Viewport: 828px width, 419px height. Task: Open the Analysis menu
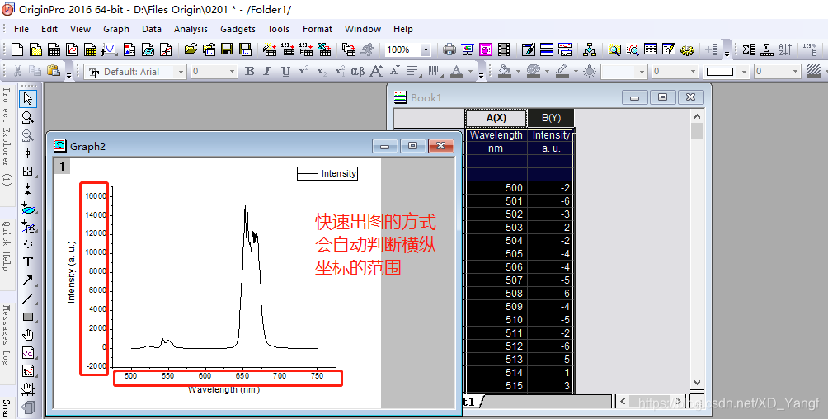[191, 29]
